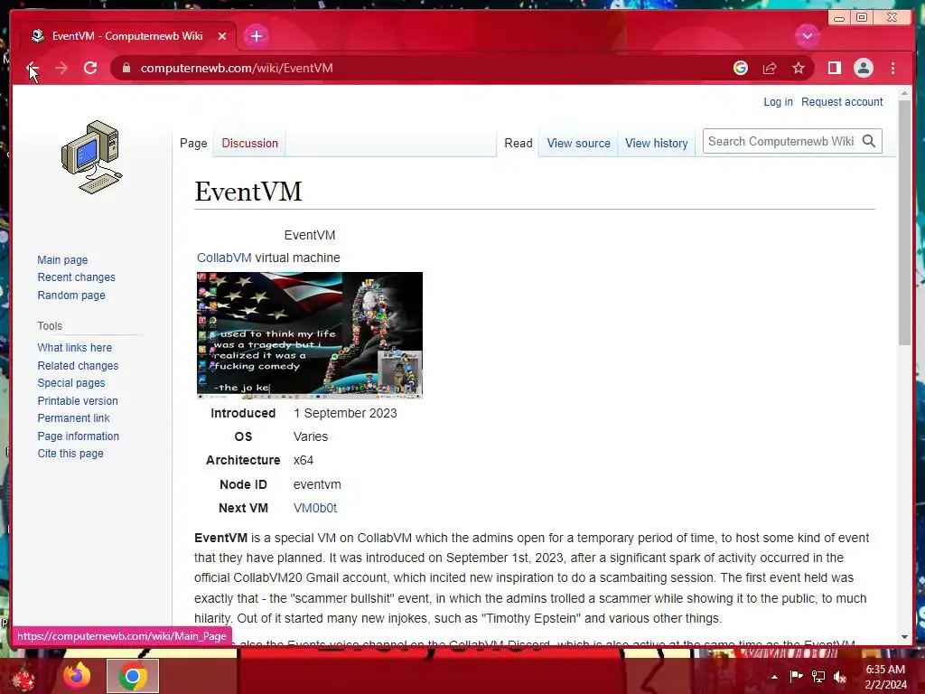The height and width of the screenshot is (694, 925).
Task: Bookmark this page with the star icon
Action: pyautogui.click(x=799, y=68)
